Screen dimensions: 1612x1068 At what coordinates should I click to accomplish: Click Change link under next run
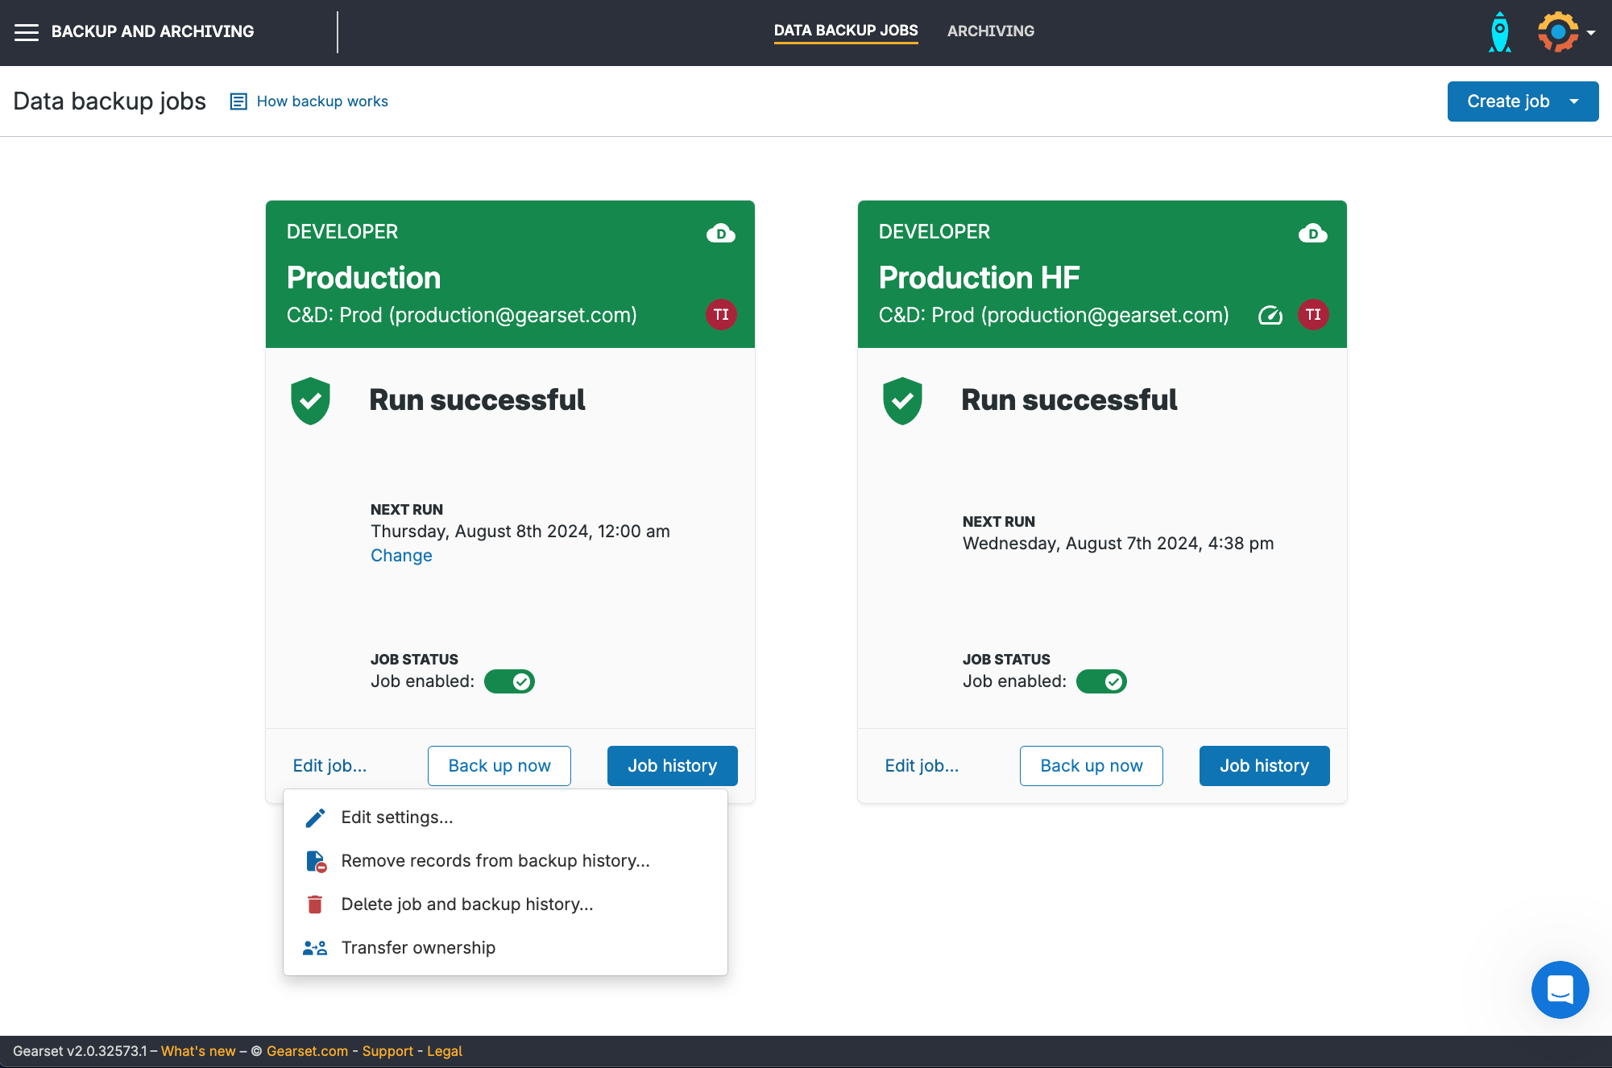tap(401, 556)
